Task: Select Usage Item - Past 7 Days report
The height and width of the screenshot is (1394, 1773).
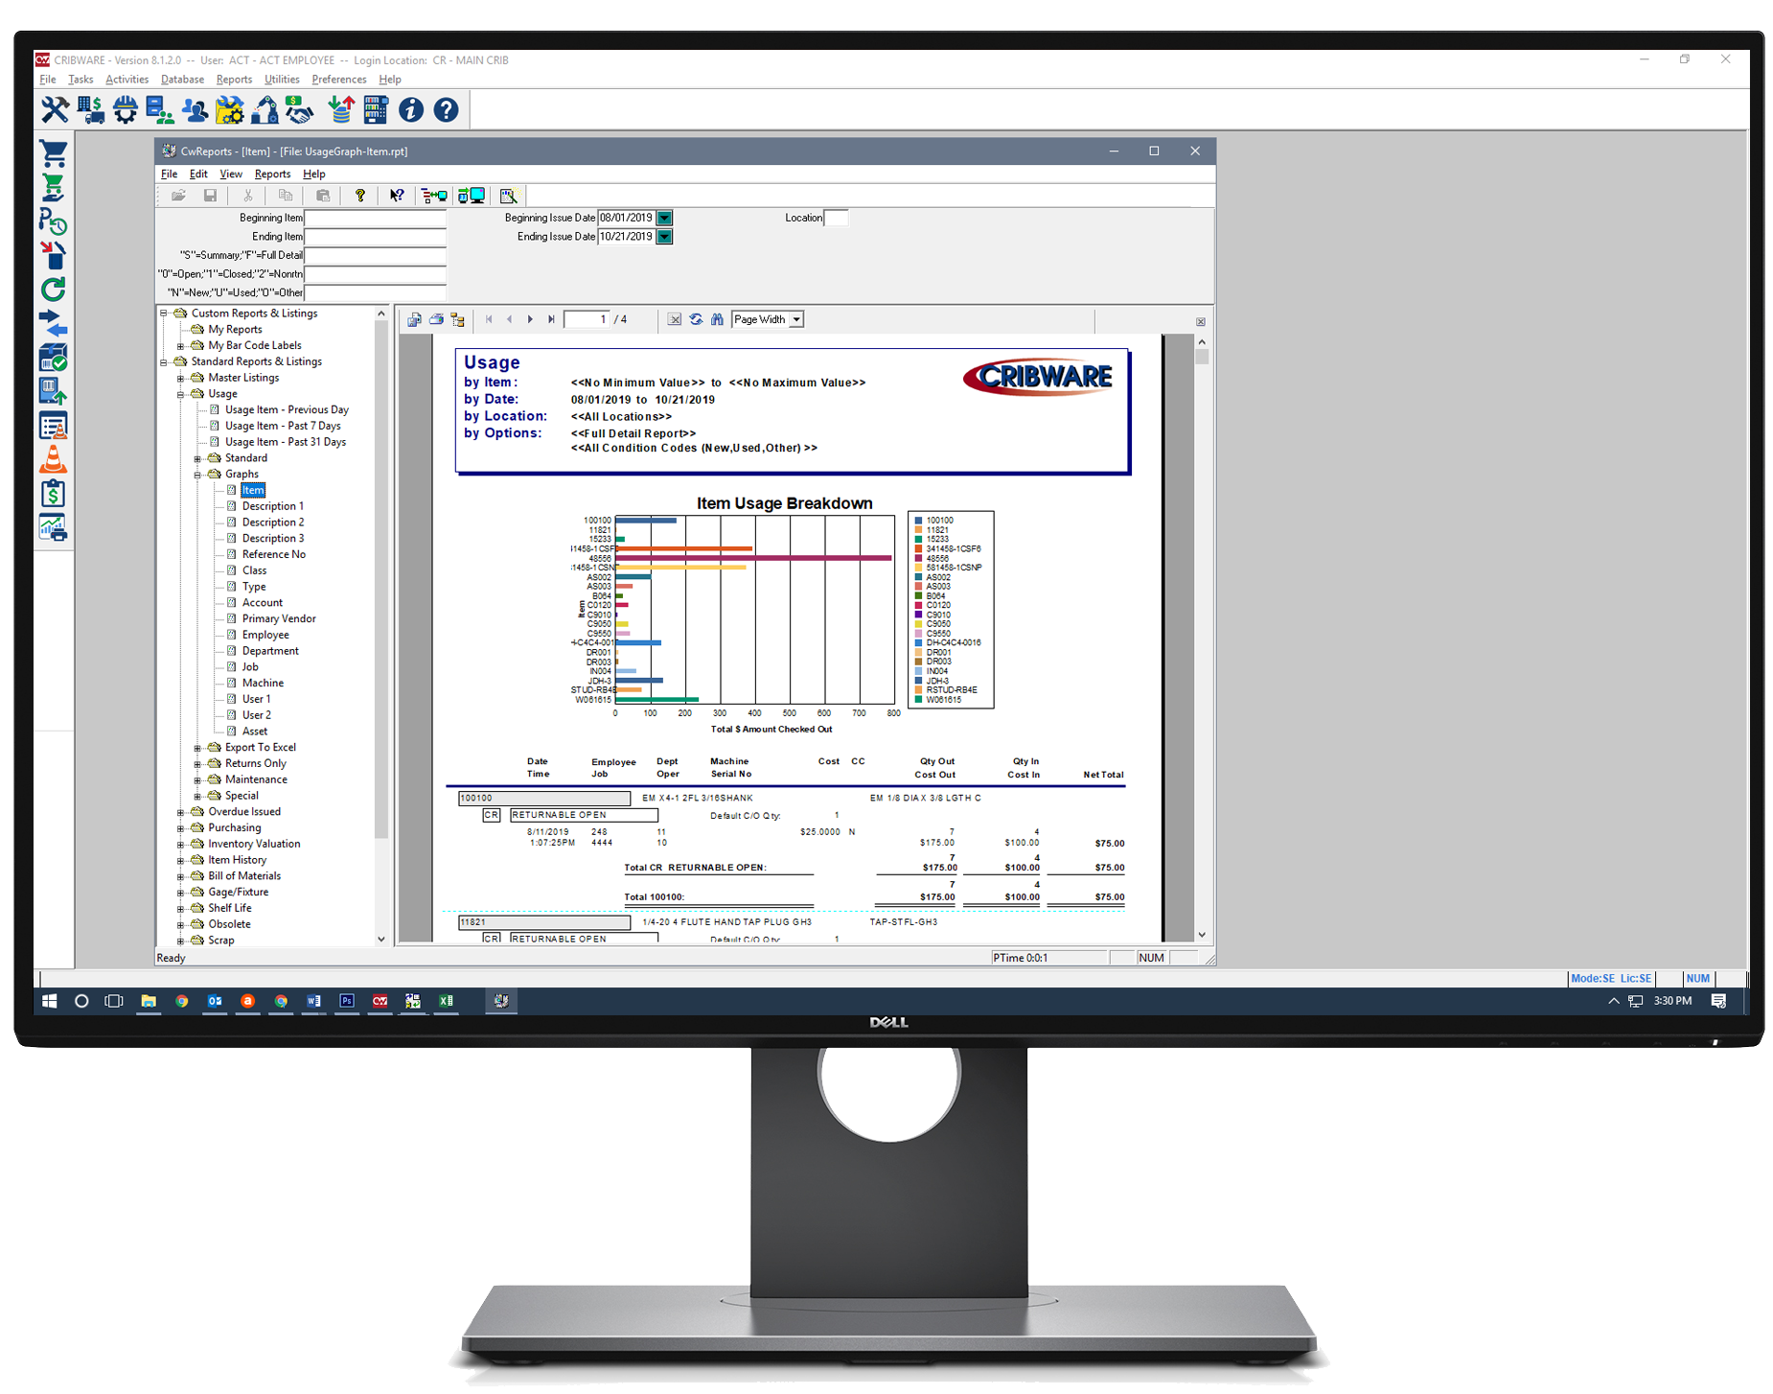Action: coord(283,426)
